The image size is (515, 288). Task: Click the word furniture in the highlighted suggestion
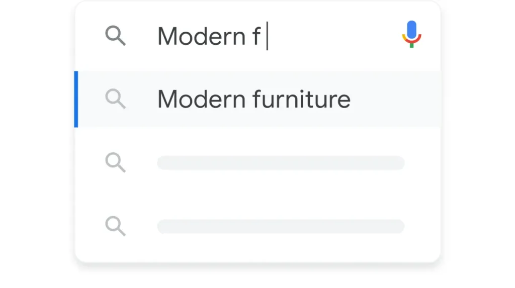(x=301, y=99)
